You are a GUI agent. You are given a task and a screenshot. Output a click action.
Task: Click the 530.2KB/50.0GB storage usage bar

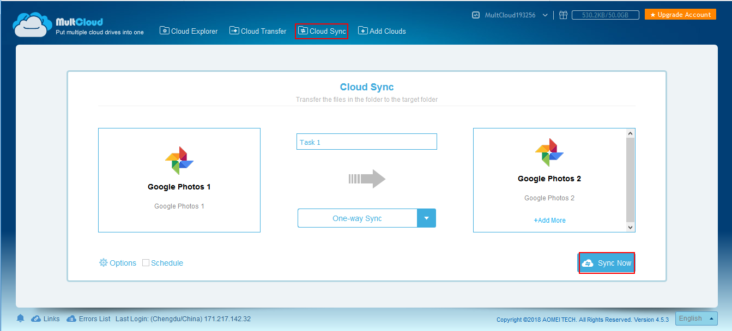[x=605, y=15]
